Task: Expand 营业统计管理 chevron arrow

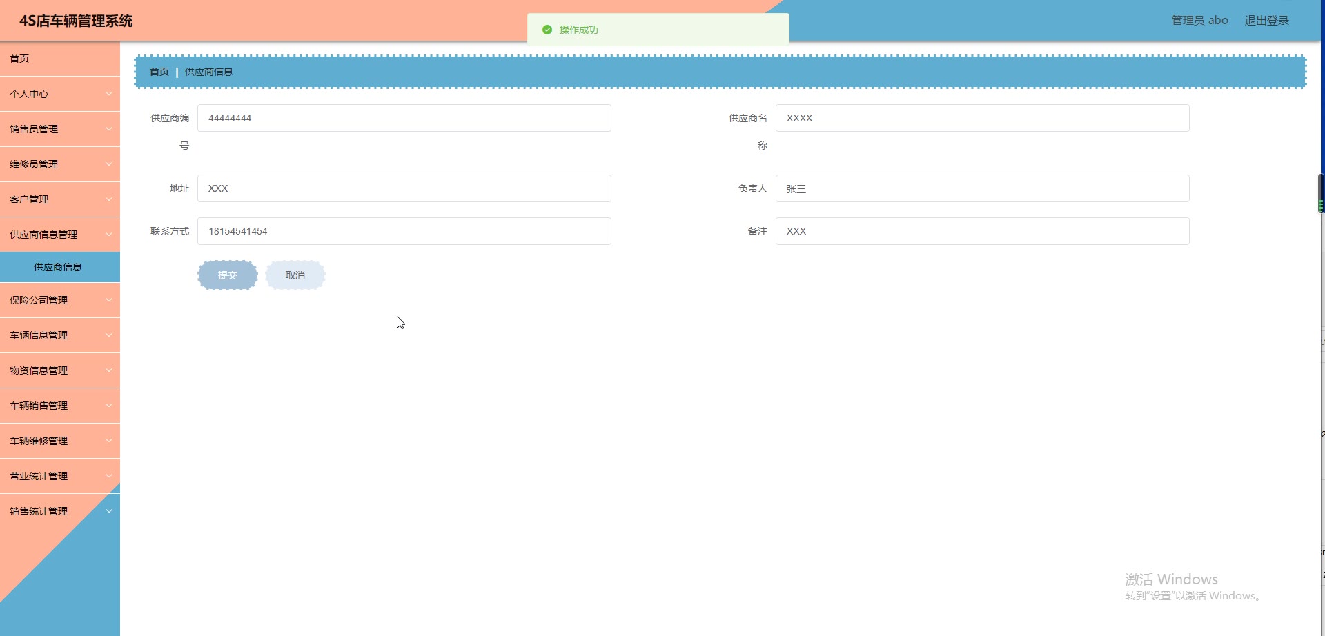Action: click(x=109, y=476)
